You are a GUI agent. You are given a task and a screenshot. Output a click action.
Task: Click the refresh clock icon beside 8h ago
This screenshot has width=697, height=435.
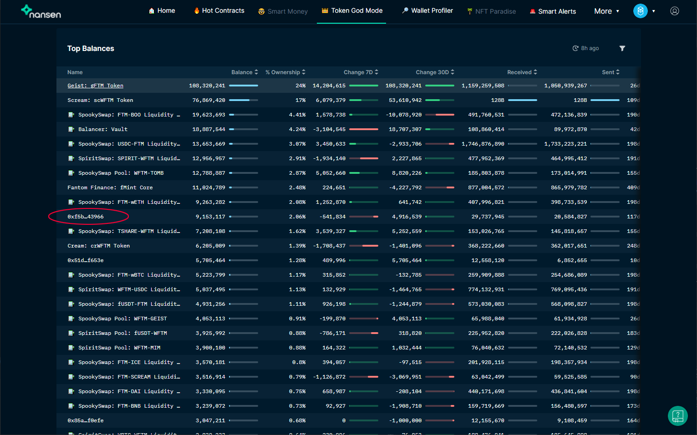point(575,48)
